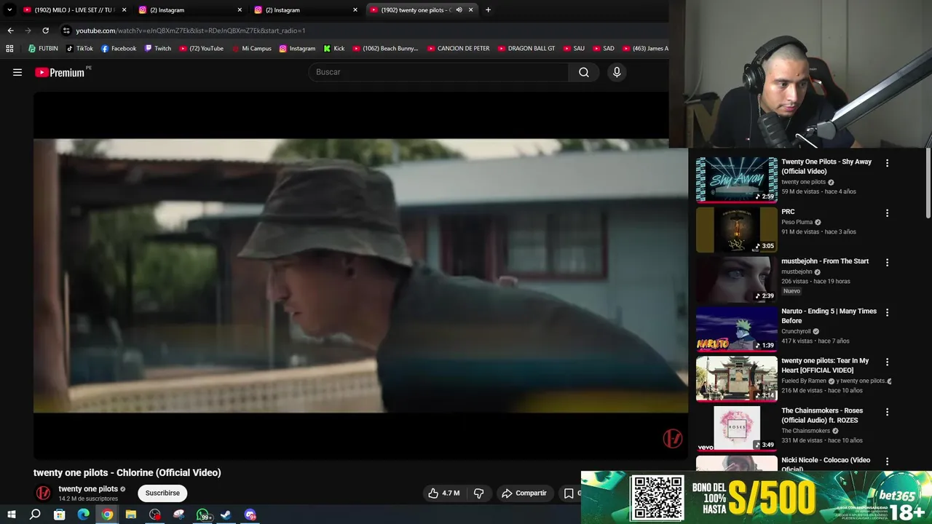Viewport: 932px width, 524px height.
Task: Click the magnifier search button
Action: pyautogui.click(x=584, y=72)
